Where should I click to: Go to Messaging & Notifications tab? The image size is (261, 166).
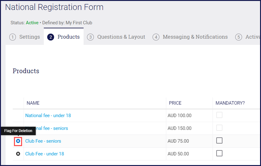pos(195,37)
